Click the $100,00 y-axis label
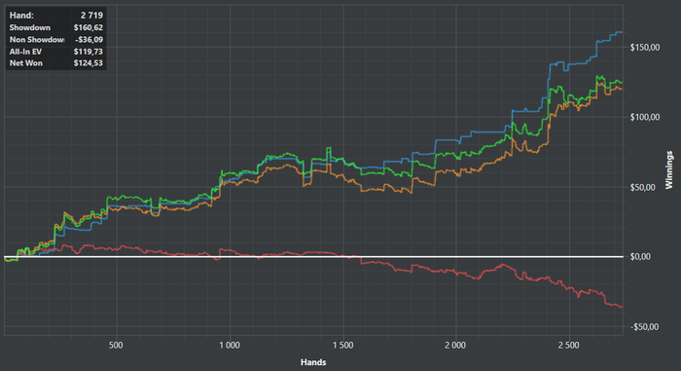This screenshot has width=681, height=371. tap(645, 117)
